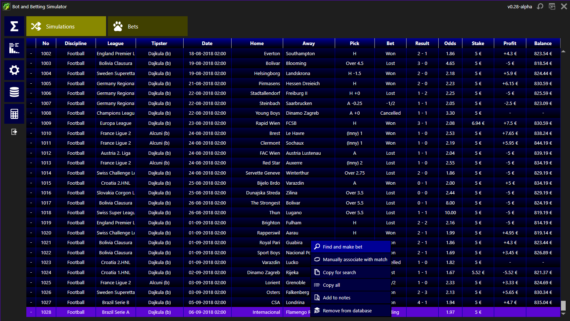The width and height of the screenshot is (570, 321).
Task: Click the paw icon on Bets tab
Action: click(118, 26)
